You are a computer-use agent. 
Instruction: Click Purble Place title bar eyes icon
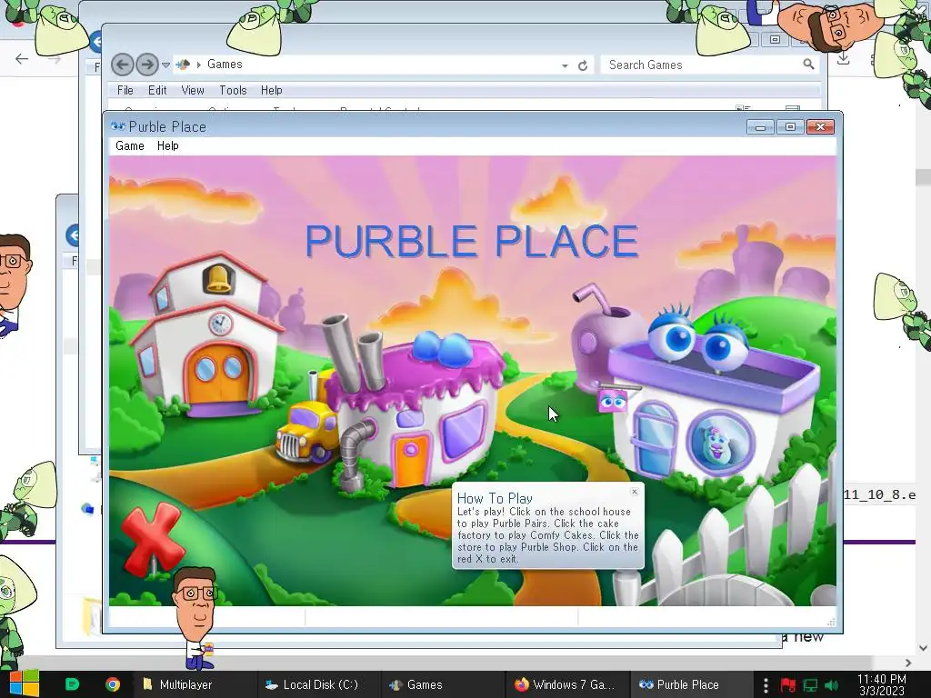pyautogui.click(x=117, y=126)
